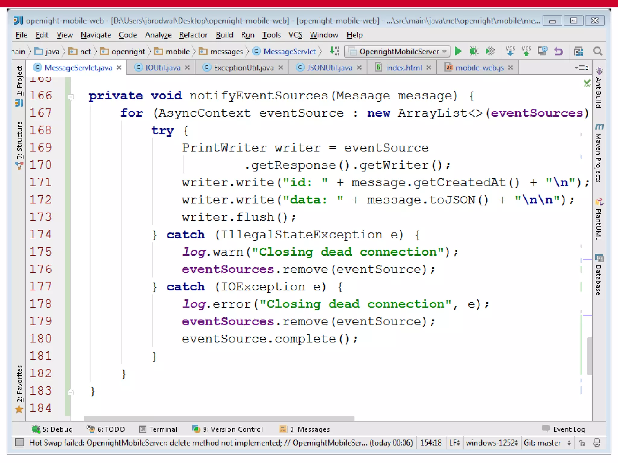Viewport: 618px width, 463px height.
Task: Run OpenrightMobileServer with the green play icon
Action: point(458,52)
